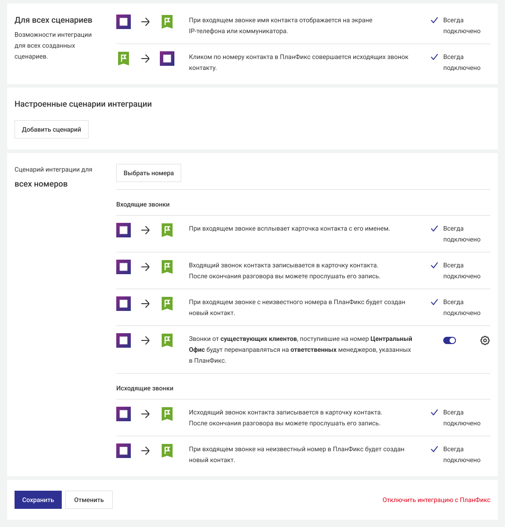
Task: Click the purple icon in existing clients forwarding row
Action: pos(124,340)
